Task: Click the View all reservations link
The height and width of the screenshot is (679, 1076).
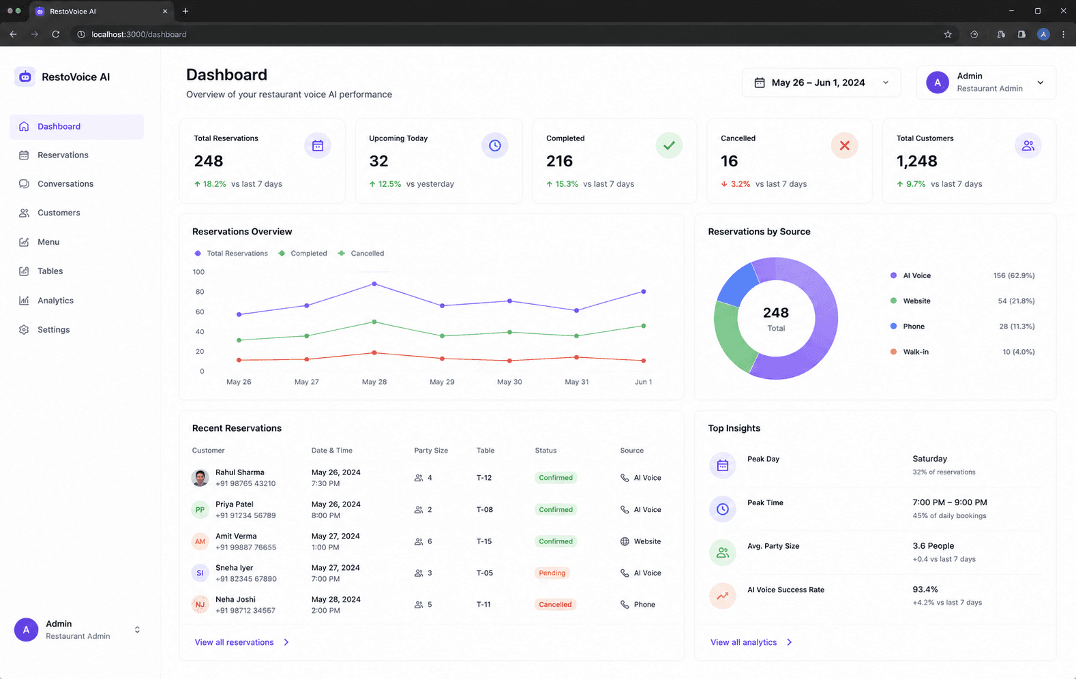Action: click(242, 642)
